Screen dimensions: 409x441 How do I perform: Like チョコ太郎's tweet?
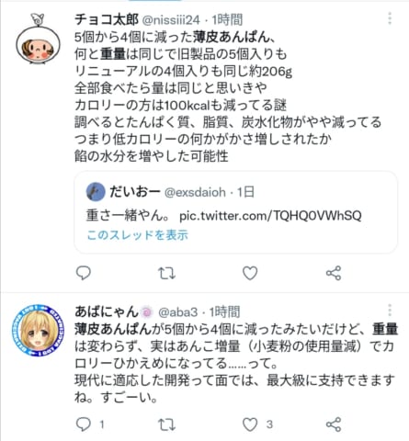[250, 273]
